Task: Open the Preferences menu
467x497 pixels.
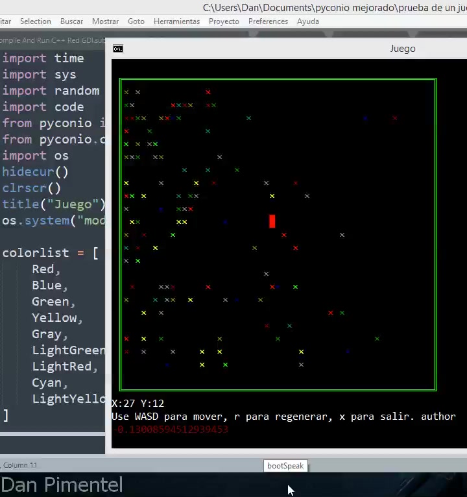Action: 268,21
